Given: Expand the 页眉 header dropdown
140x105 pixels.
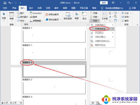Looking at the screenshot, I should point(94,13).
